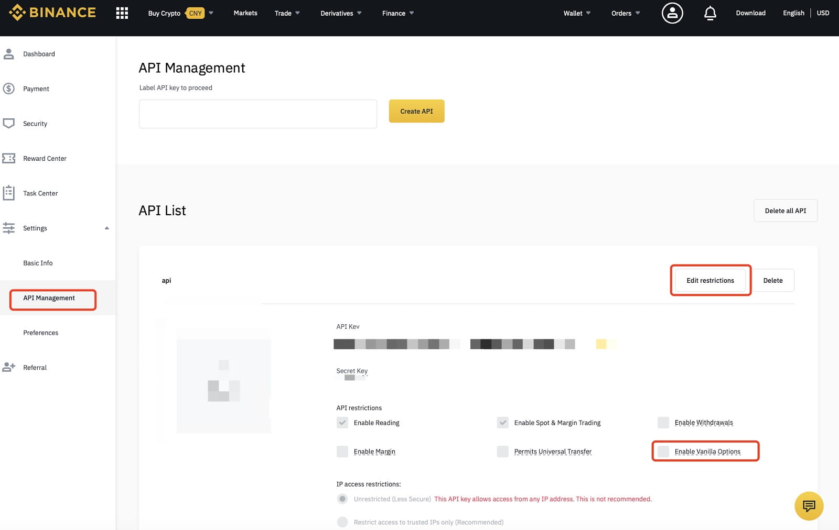Click the Create API button
The width and height of the screenshot is (839, 530).
click(416, 111)
